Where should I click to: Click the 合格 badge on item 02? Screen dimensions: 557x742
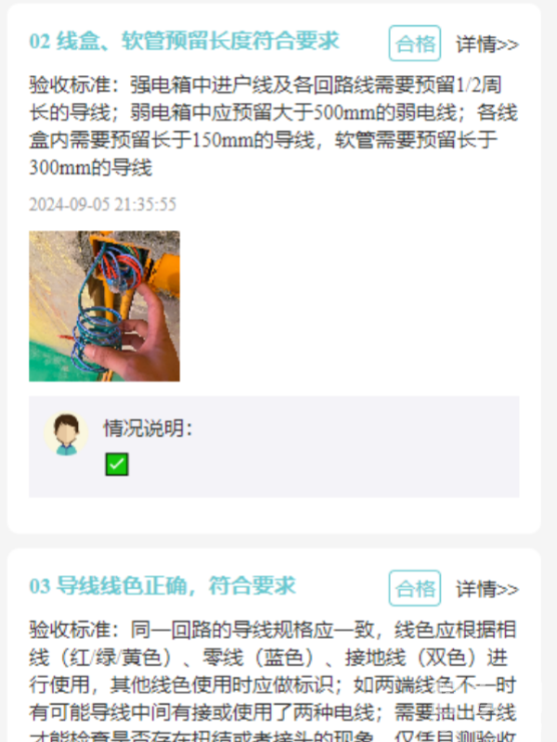(415, 44)
